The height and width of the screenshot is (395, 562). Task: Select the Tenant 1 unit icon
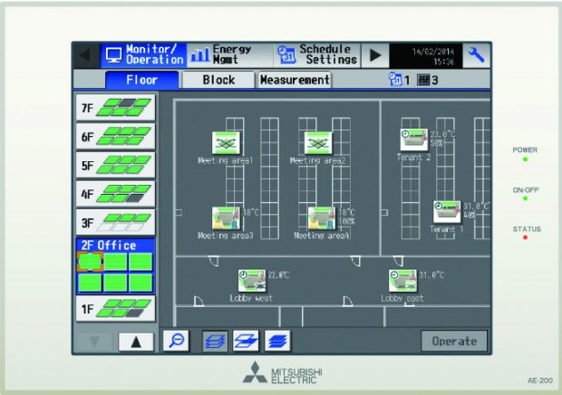pos(447,212)
